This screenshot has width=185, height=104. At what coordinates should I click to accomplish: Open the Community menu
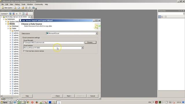(39, 4)
